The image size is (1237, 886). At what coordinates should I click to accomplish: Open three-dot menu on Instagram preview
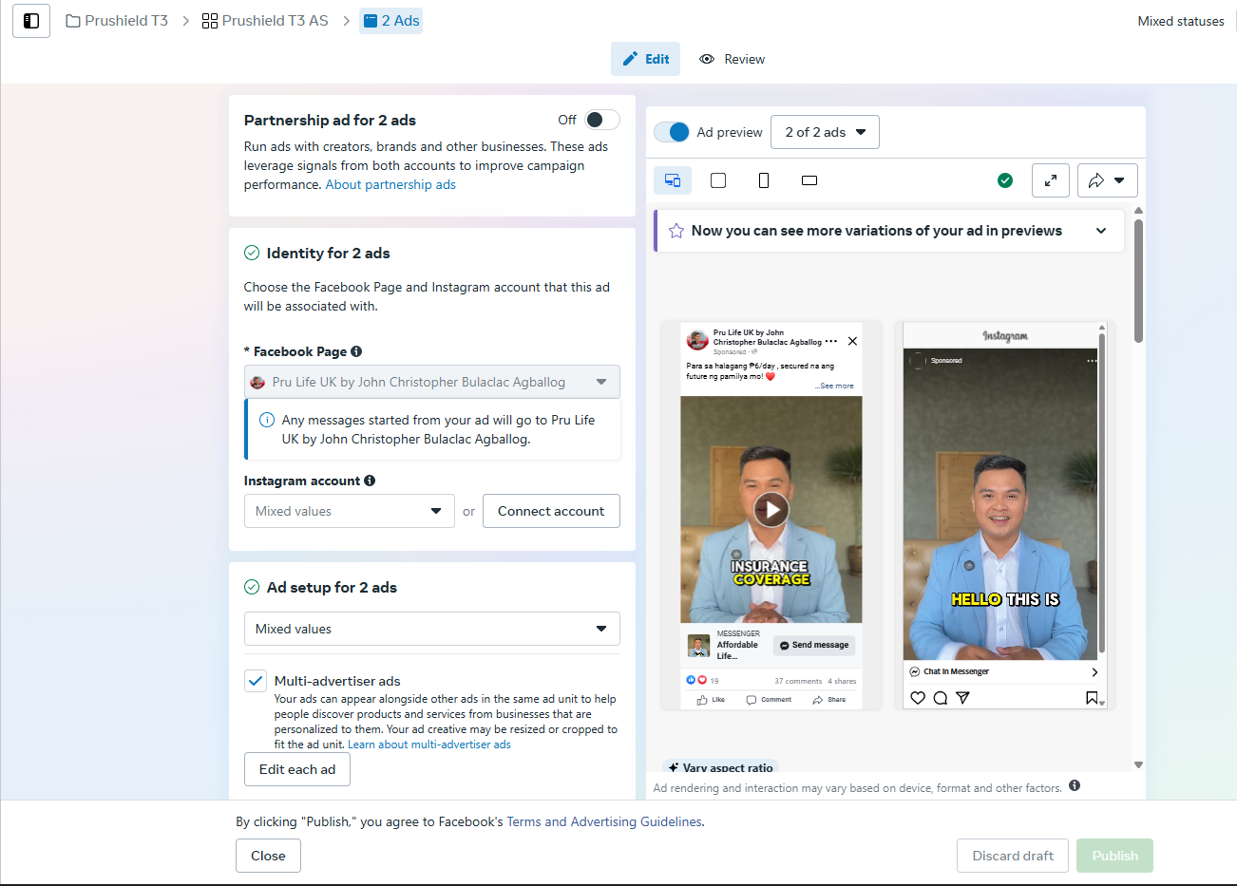click(x=1092, y=361)
